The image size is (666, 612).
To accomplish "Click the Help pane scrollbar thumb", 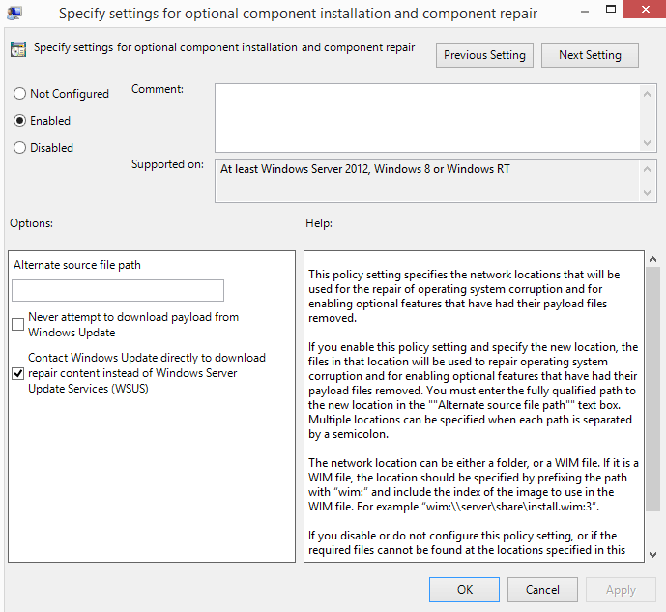I will tap(652, 389).
